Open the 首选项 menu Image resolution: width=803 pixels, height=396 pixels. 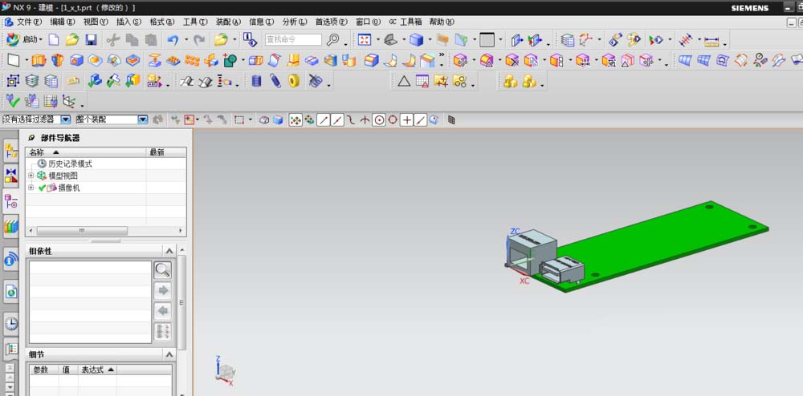(x=331, y=22)
